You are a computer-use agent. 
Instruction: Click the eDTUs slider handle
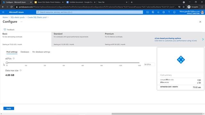(x=7, y=63)
